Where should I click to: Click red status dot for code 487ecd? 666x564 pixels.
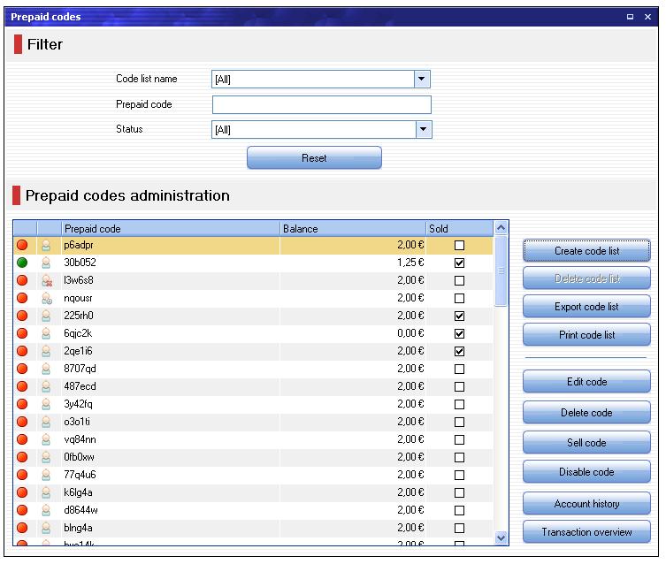(x=22, y=386)
